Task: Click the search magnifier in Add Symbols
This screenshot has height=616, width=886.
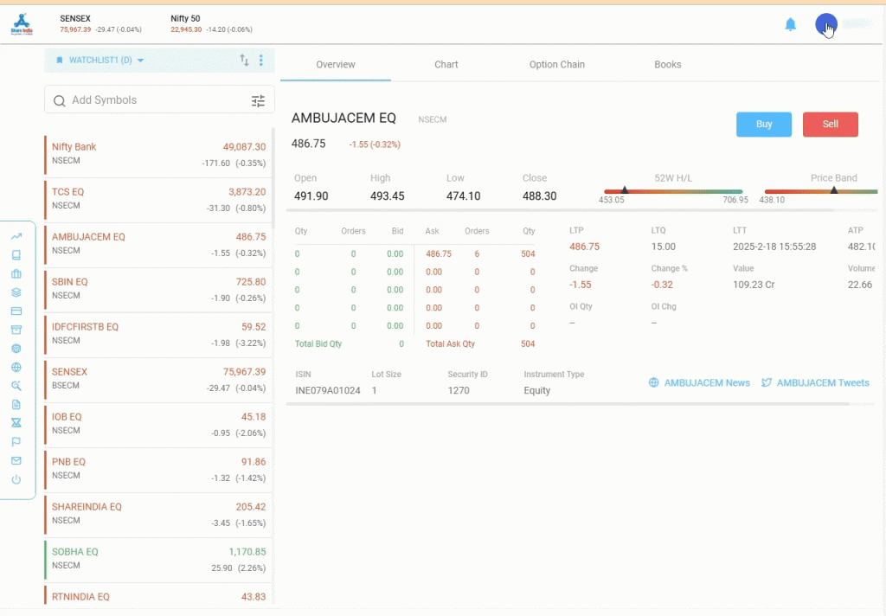Action: [60, 100]
